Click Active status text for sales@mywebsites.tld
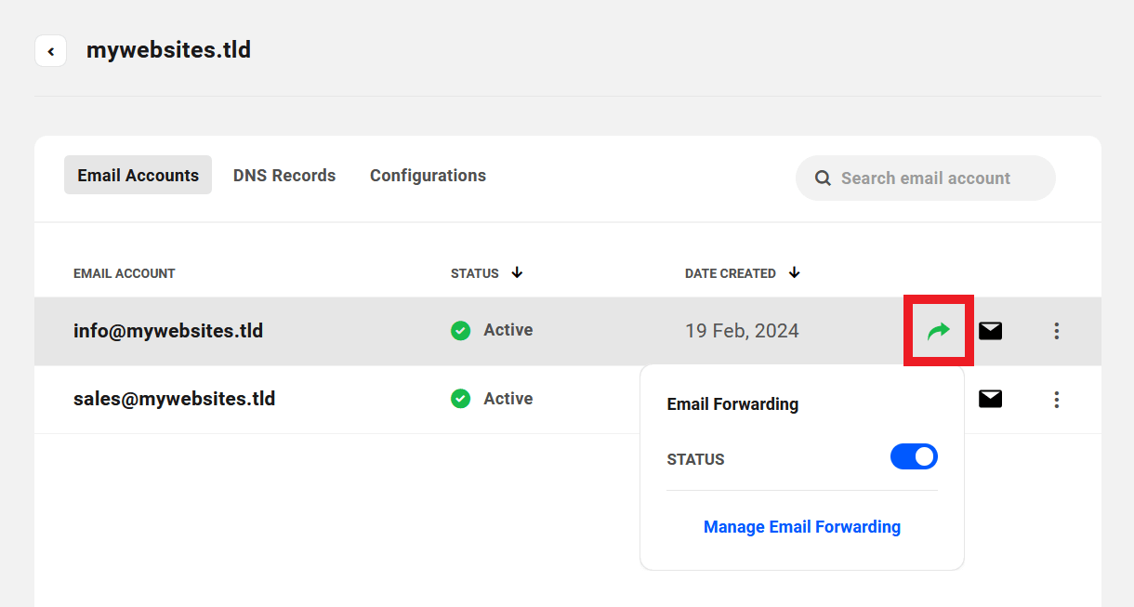 [508, 399]
